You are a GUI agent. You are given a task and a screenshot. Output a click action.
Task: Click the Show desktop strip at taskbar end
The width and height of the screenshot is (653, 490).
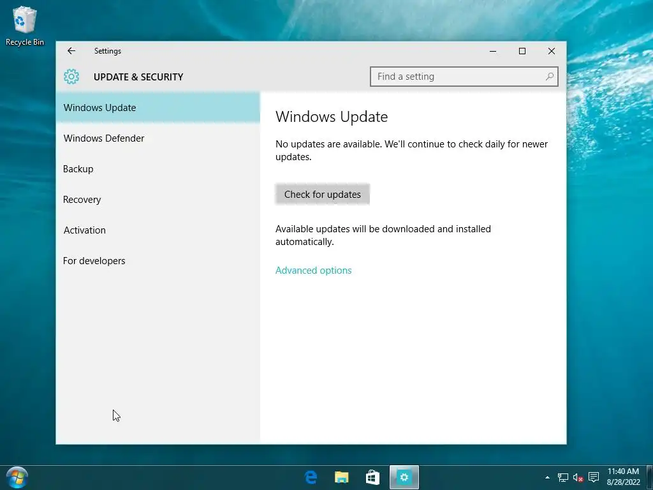point(650,477)
